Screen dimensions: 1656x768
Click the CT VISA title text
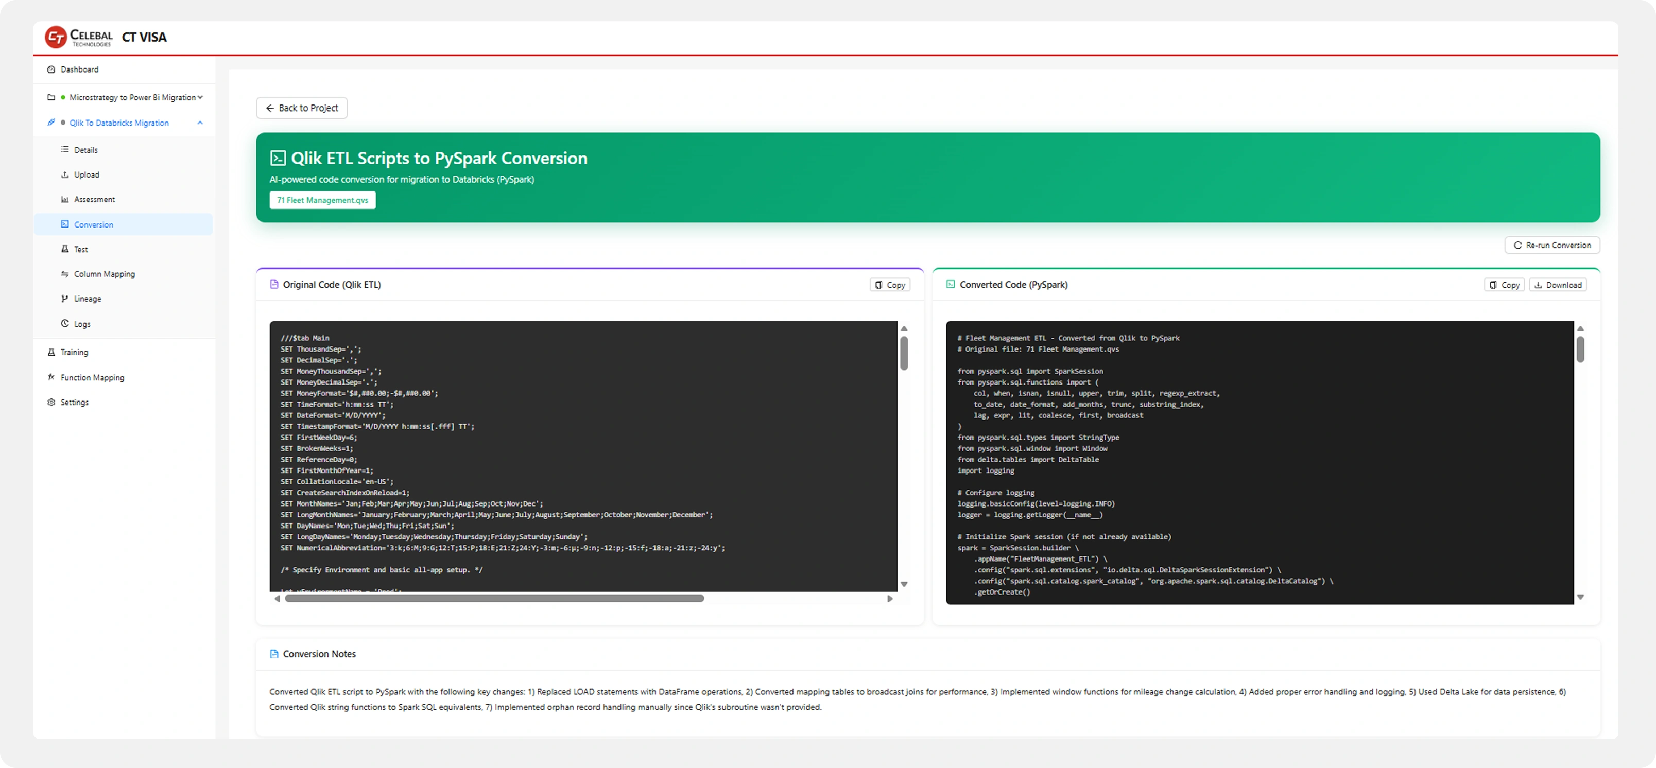coord(144,37)
